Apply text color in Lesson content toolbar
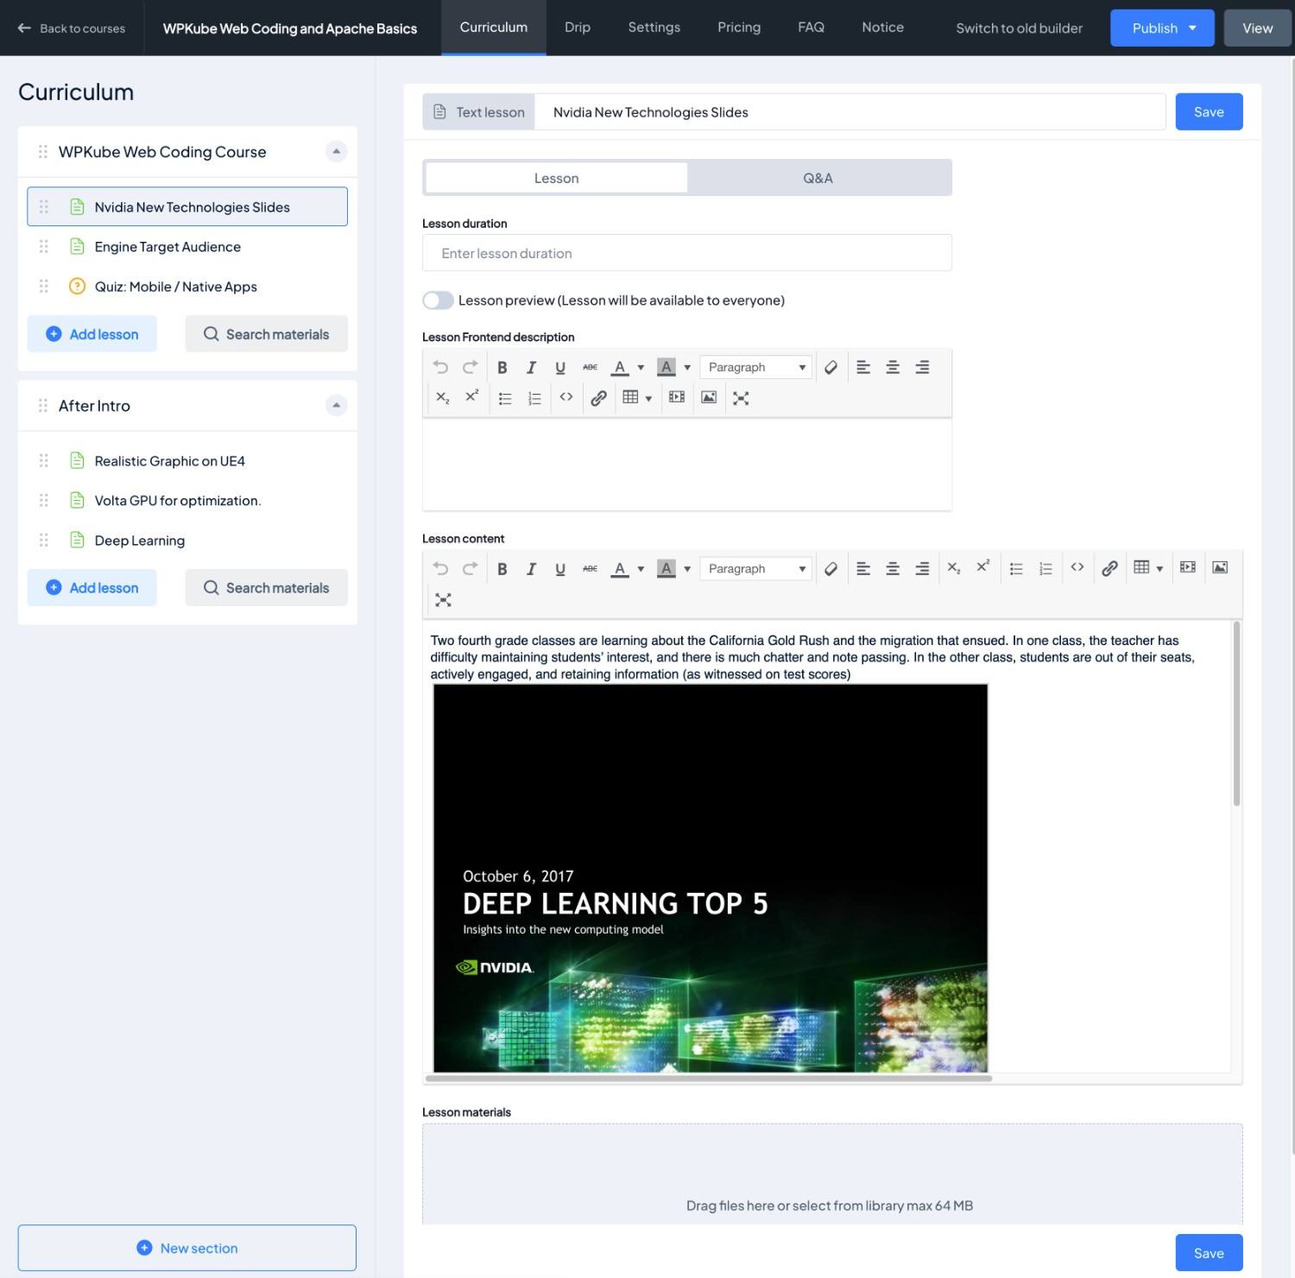Image resolution: width=1295 pixels, height=1278 pixels. coord(619,568)
